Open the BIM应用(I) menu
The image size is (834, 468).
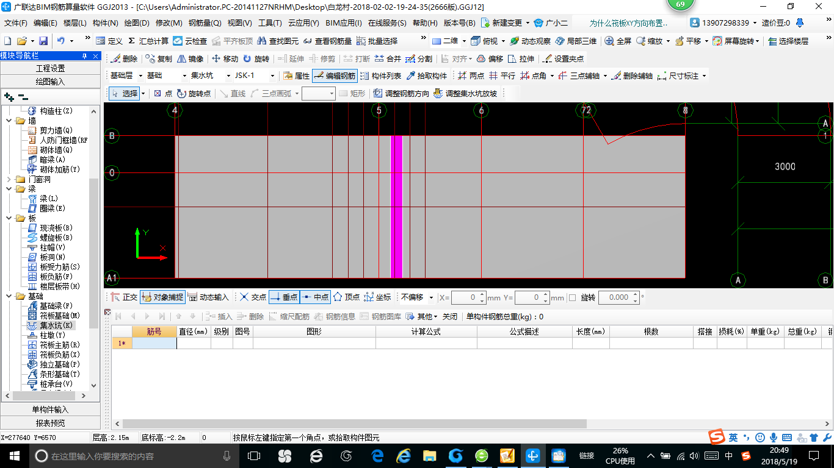344,23
